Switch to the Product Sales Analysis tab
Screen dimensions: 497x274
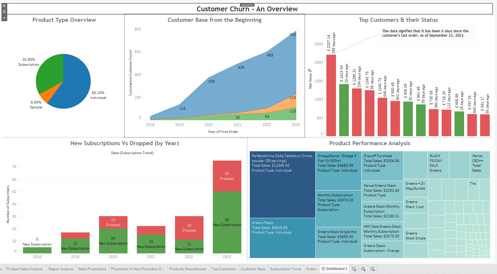click(25, 269)
